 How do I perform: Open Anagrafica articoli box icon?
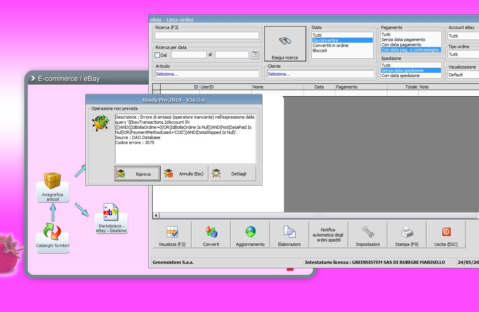pos(52,187)
